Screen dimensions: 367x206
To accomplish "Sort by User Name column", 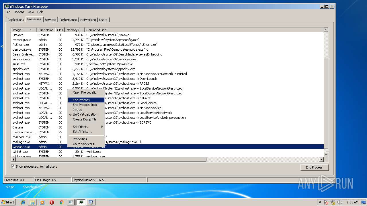I will click(46, 30).
